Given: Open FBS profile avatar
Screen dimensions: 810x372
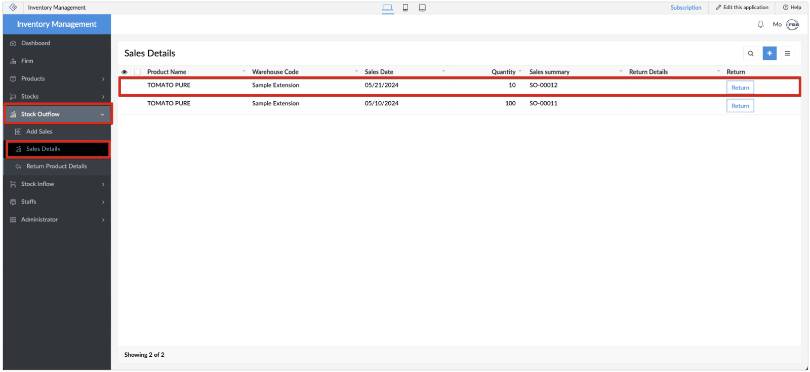Looking at the screenshot, I should [x=793, y=24].
